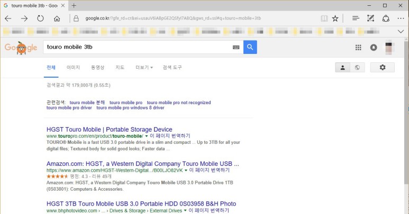The width and height of the screenshot is (409, 214).
Task: Open related search touro mobile pro driver
Action: click(69, 108)
